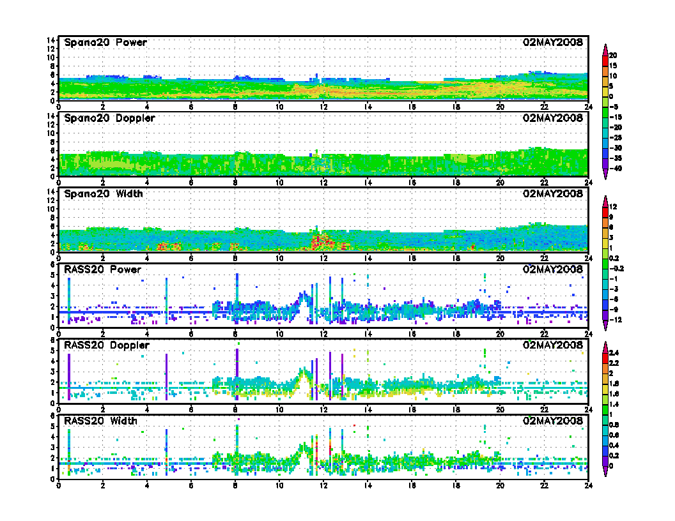The image size is (675, 521).
Task: Click the "-40" label on the top colorbar
Action: [x=616, y=169]
